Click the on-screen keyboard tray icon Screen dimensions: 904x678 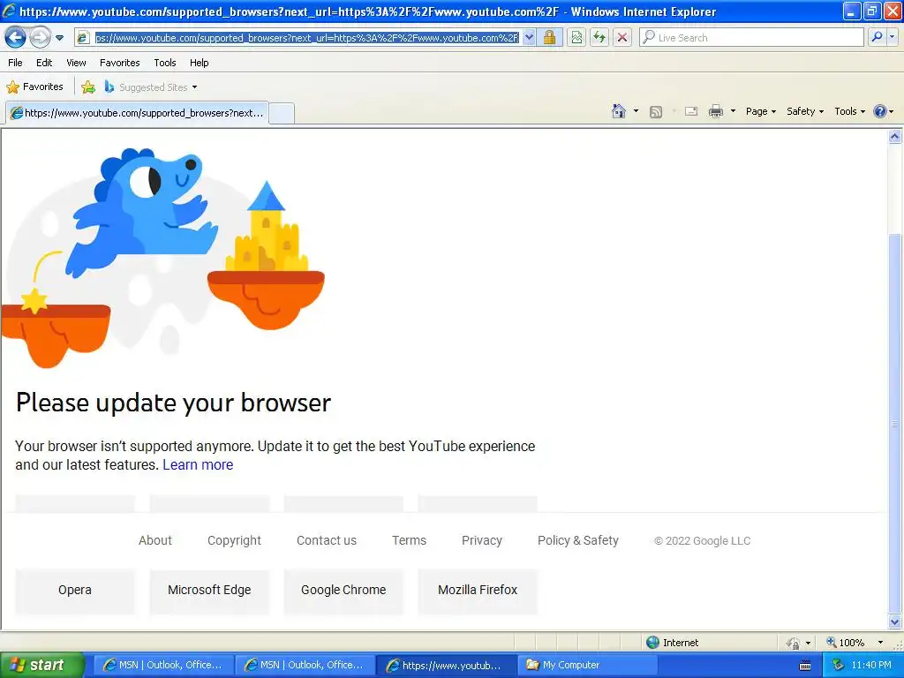[805, 666]
